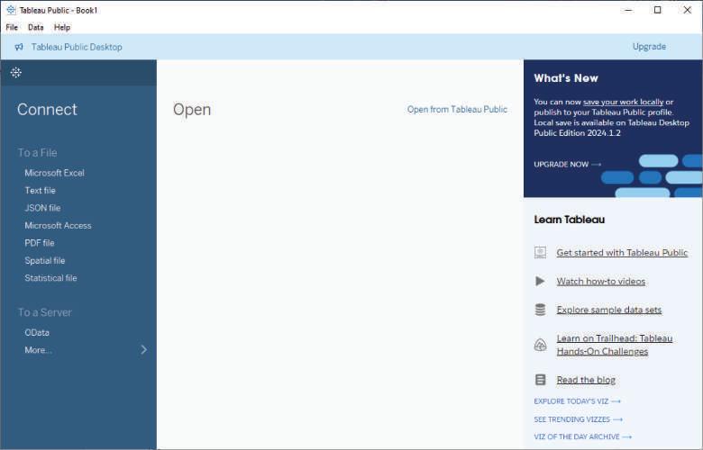Click SEE TRENDING VIZZES link
Screen dimensions: 703x450
[578, 419]
